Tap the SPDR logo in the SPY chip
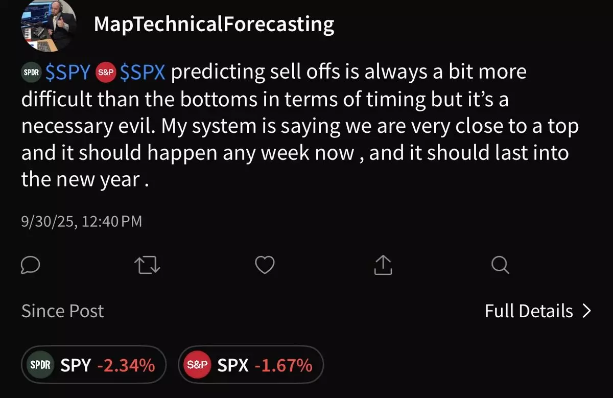 pos(41,365)
